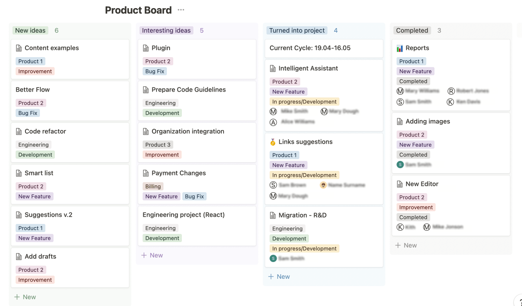Click the document icon on Intelligent Assistant card
This screenshot has width=522, height=306.
tap(273, 68)
